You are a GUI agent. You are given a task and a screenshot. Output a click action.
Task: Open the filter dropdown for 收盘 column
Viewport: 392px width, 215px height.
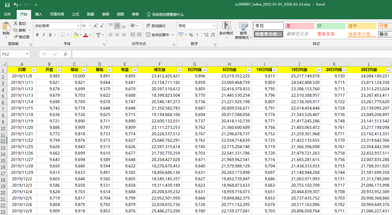[135, 70]
